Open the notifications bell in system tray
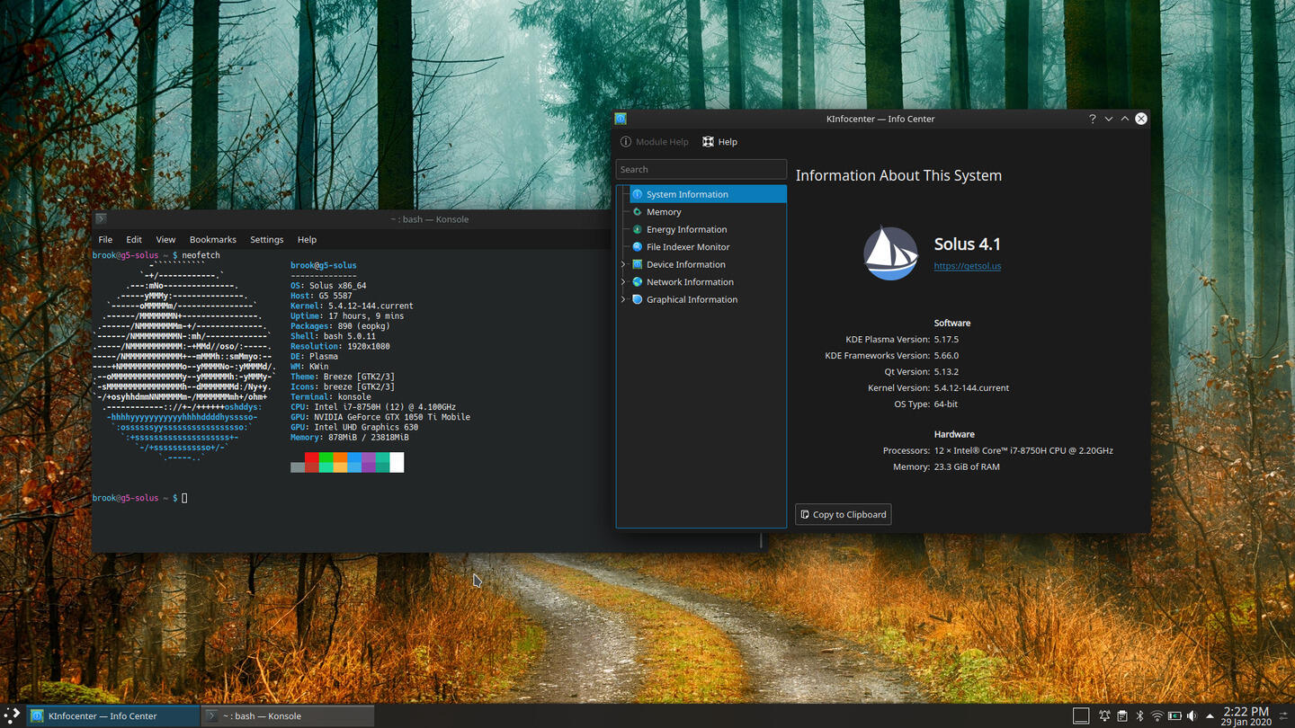 coord(1104,716)
